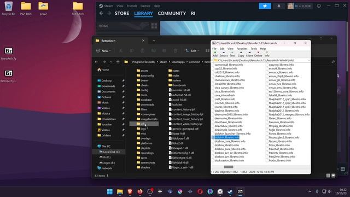The height and width of the screenshot is (197, 350).
Task: Click Program Files (x86) in breadcrumb
Action: 143,62
